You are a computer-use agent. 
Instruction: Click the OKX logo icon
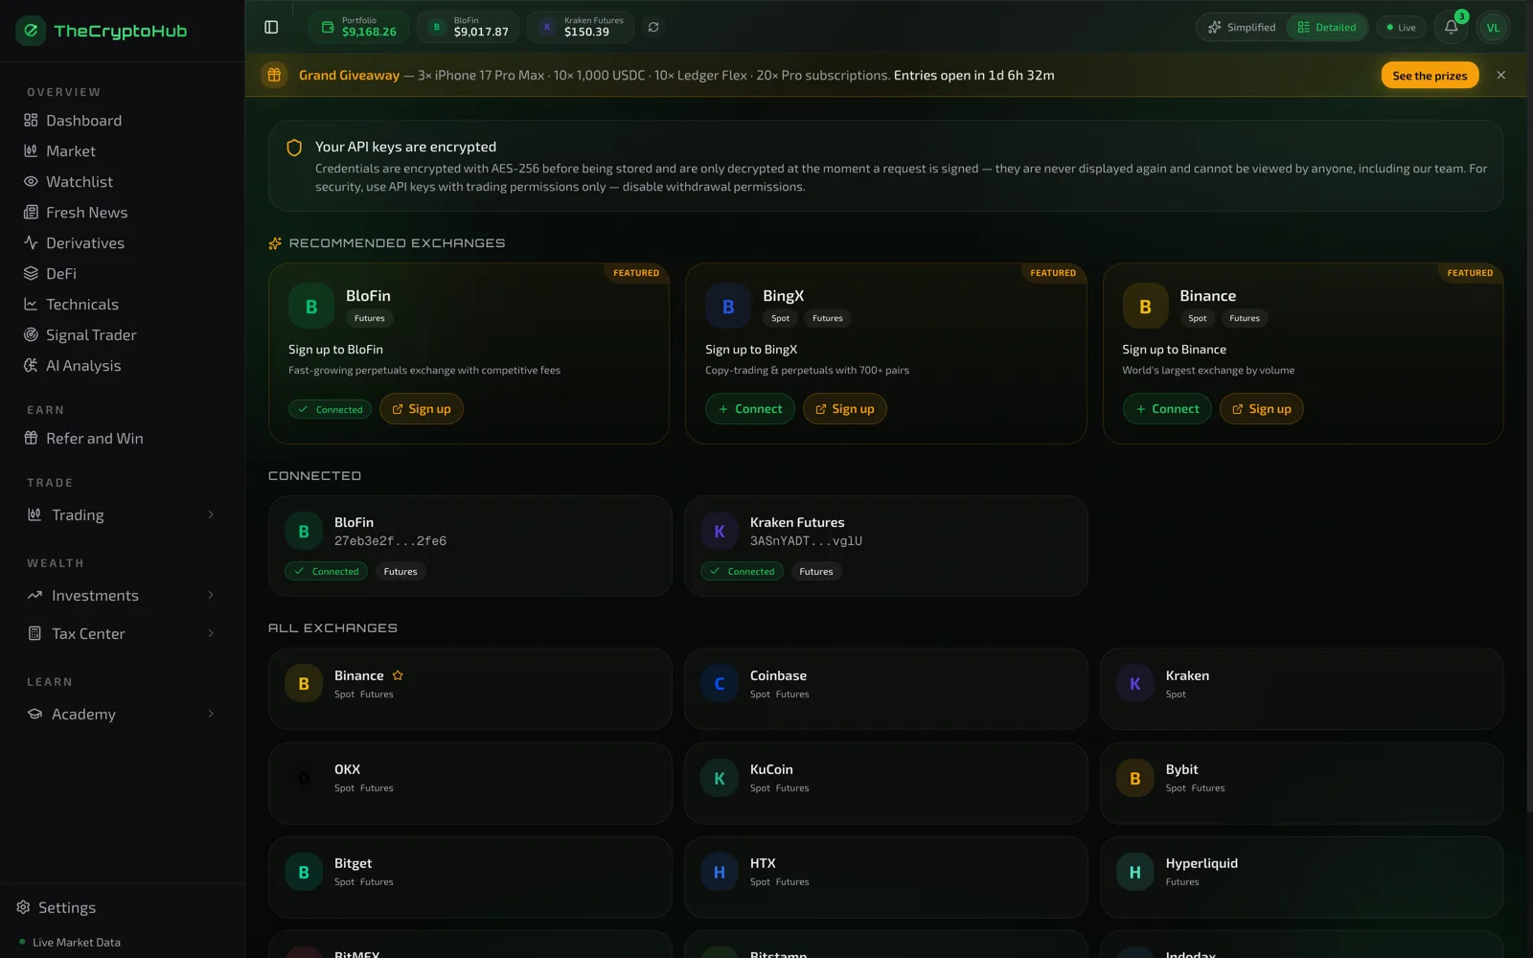304,778
